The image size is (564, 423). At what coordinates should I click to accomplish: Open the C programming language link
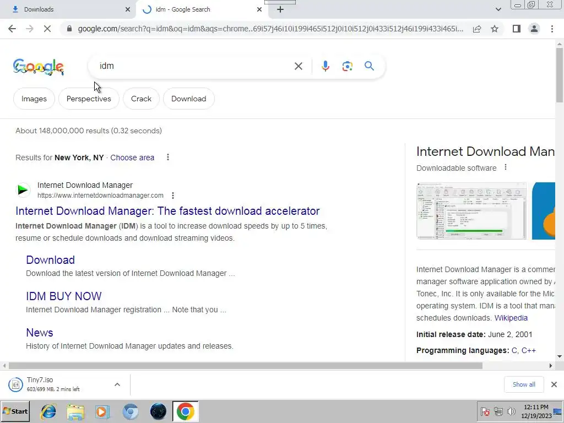(x=514, y=350)
